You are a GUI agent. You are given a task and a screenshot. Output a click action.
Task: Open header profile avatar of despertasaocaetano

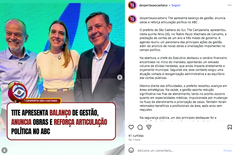coord(132,5)
